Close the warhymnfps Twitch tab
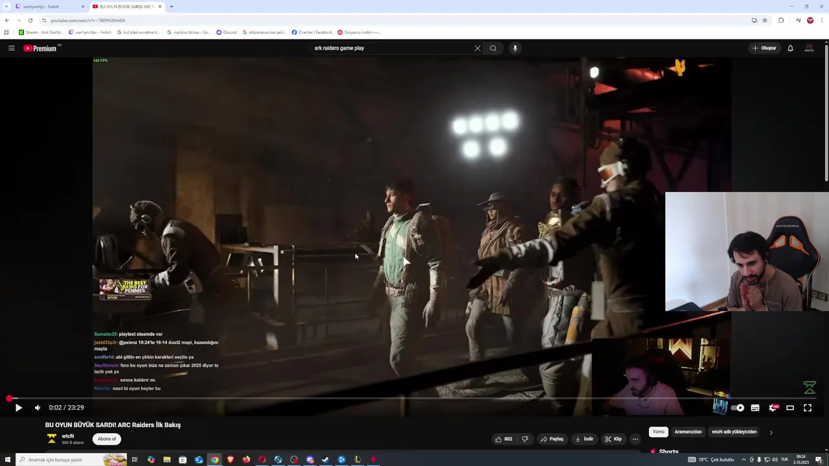This screenshot has height=466, width=829. click(x=83, y=6)
